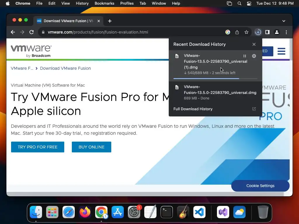
Task: Open Visual Studio Code from the Dock
Action: pyautogui.click(x=199, y=212)
